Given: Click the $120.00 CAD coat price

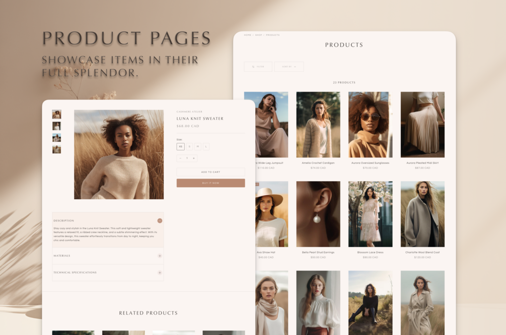Looking at the screenshot, I should [422, 258].
